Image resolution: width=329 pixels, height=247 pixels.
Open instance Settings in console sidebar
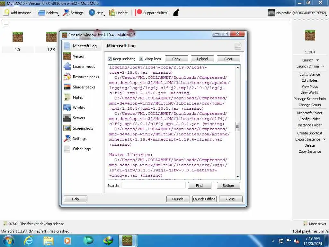tap(82, 138)
